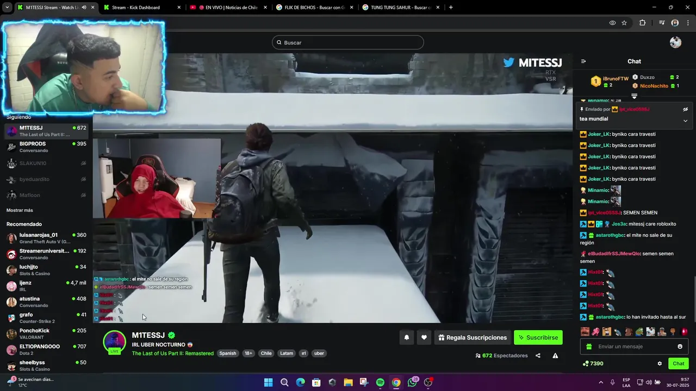Open Spotify from taskbar
This screenshot has width=696, height=391.
(380, 382)
